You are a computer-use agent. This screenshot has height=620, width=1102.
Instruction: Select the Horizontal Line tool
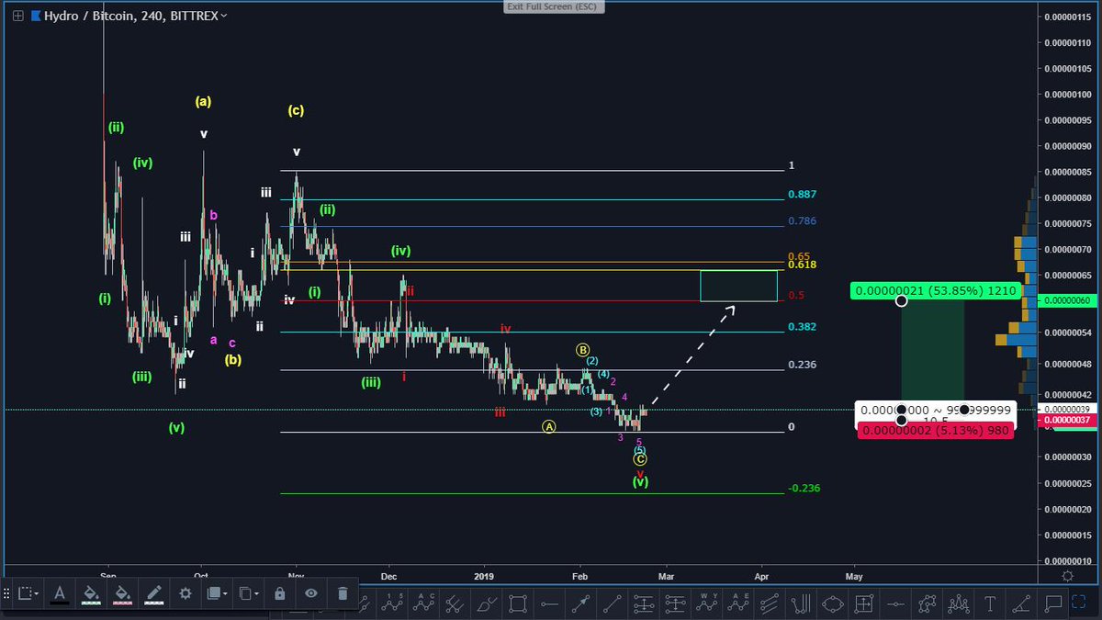pyautogui.click(x=894, y=603)
